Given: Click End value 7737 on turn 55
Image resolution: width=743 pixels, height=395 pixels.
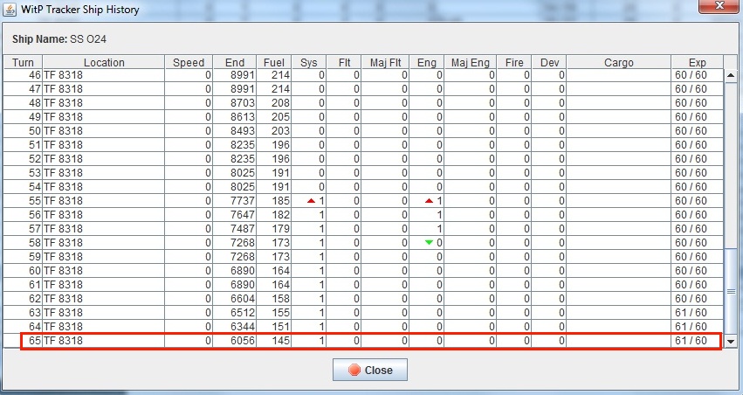Looking at the screenshot, I should click(243, 201).
